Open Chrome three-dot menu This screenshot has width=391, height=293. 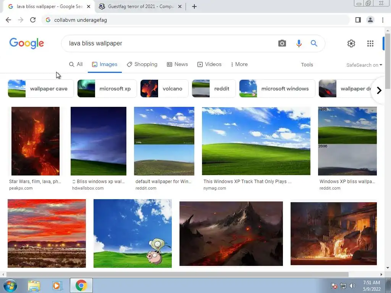pos(383,20)
